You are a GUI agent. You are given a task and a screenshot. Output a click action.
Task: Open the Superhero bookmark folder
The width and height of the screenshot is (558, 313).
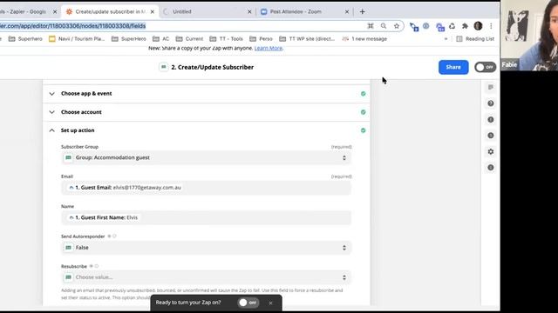pos(25,38)
